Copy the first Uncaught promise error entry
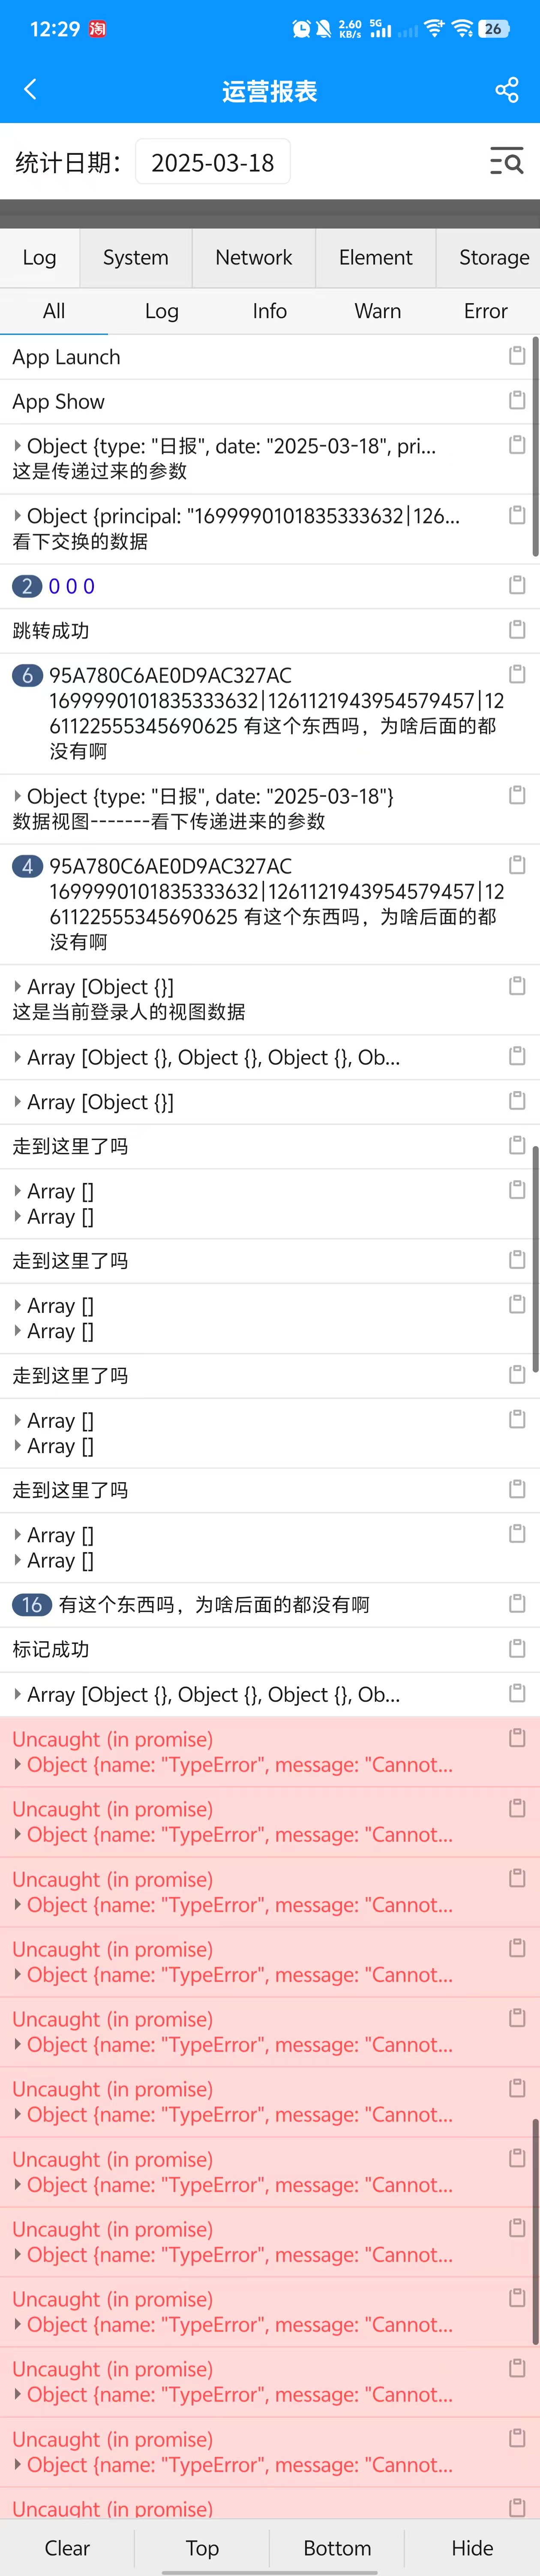The height and width of the screenshot is (2576, 540). click(517, 1738)
